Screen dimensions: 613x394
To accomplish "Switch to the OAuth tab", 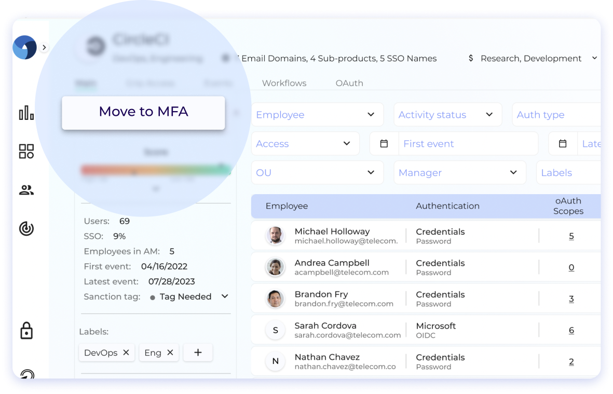I will coord(349,83).
